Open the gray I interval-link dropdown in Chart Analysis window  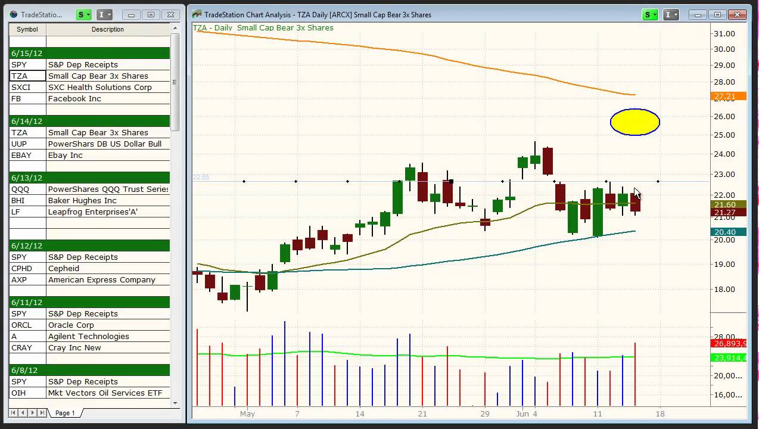670,14
